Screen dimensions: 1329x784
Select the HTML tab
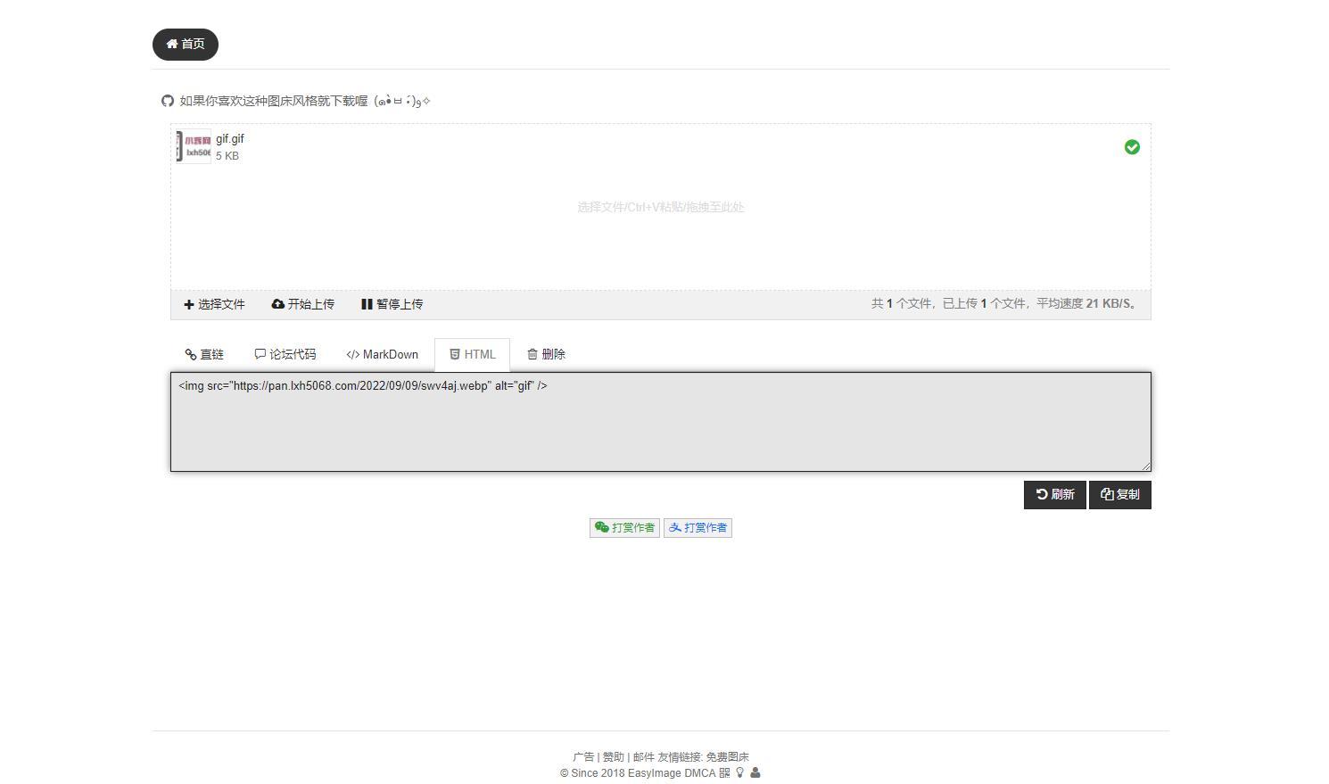pyautogui.click(x=472, y=354)
